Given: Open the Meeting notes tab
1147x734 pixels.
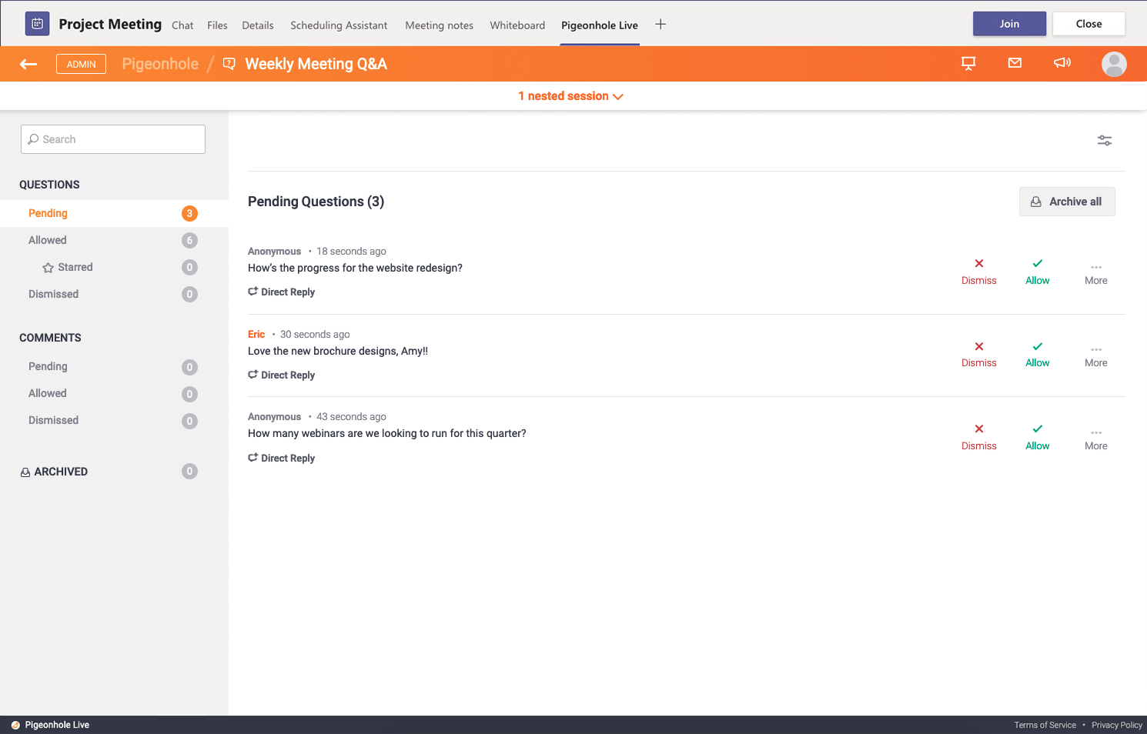Looking at the screenshot, I should (x=440, y=25).
